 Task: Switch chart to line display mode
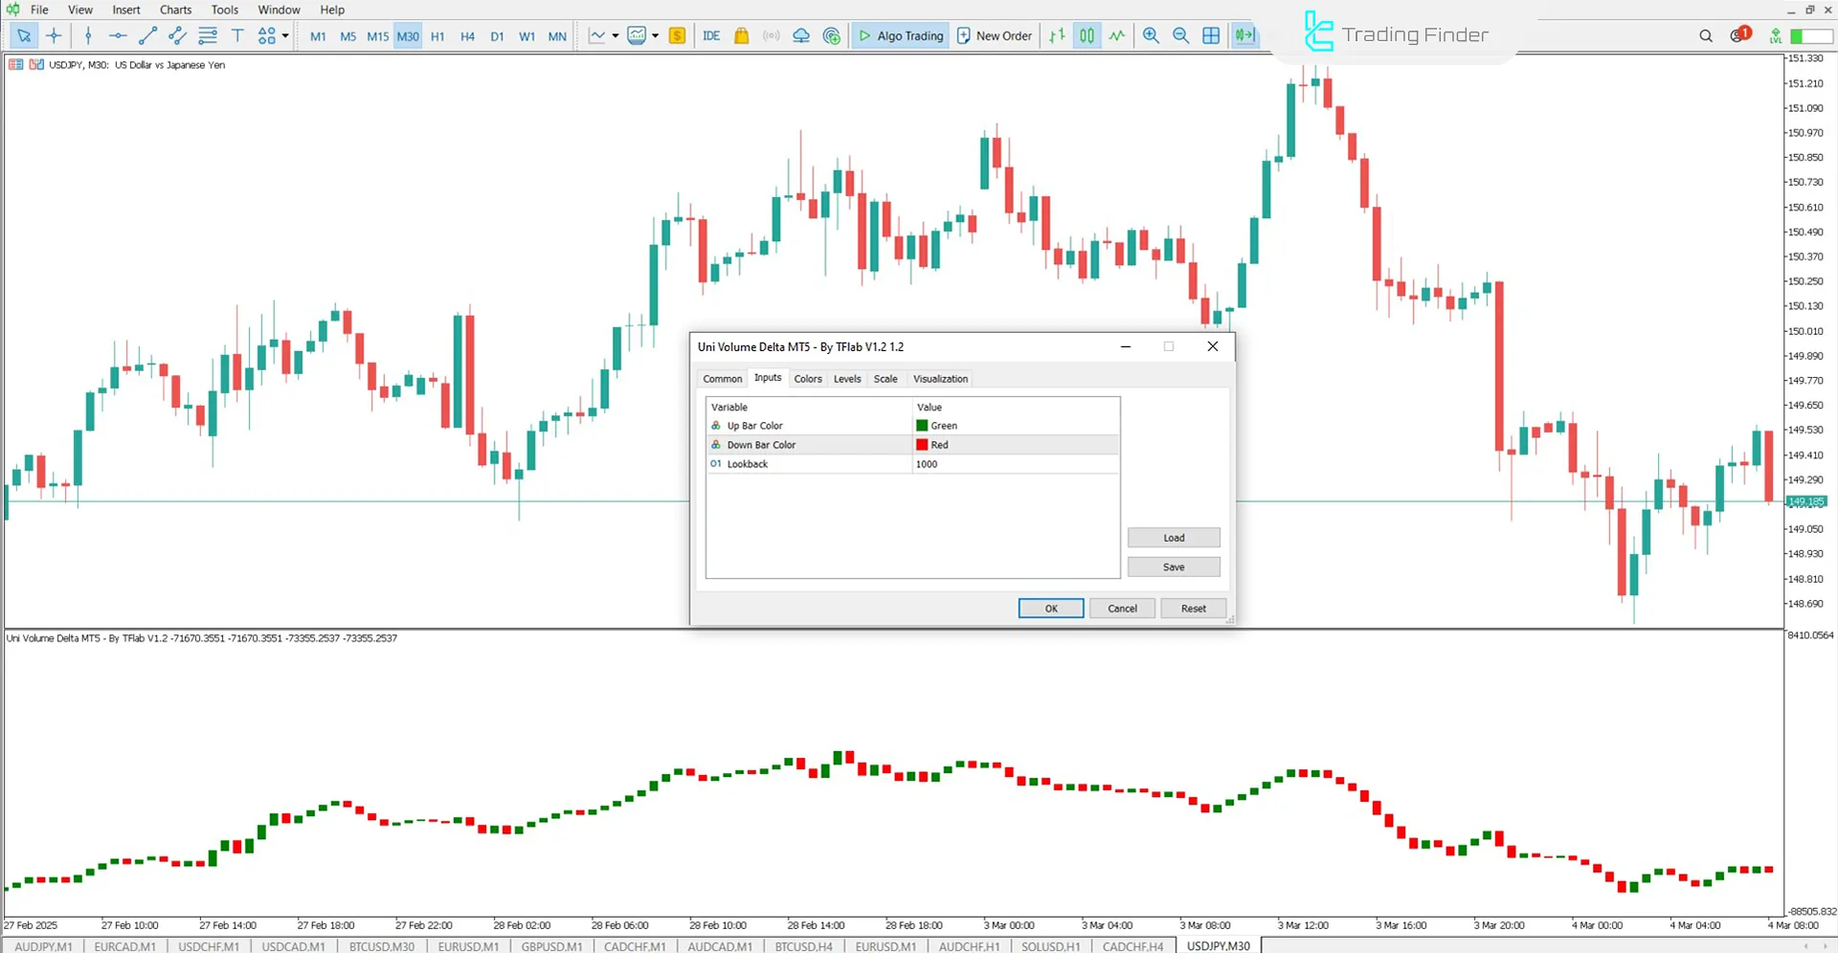coord(1116,35)
